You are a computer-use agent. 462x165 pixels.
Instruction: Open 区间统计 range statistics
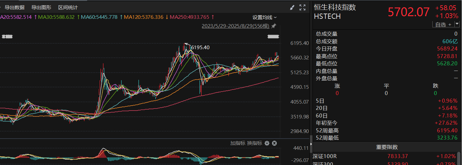tap(68, 7)
